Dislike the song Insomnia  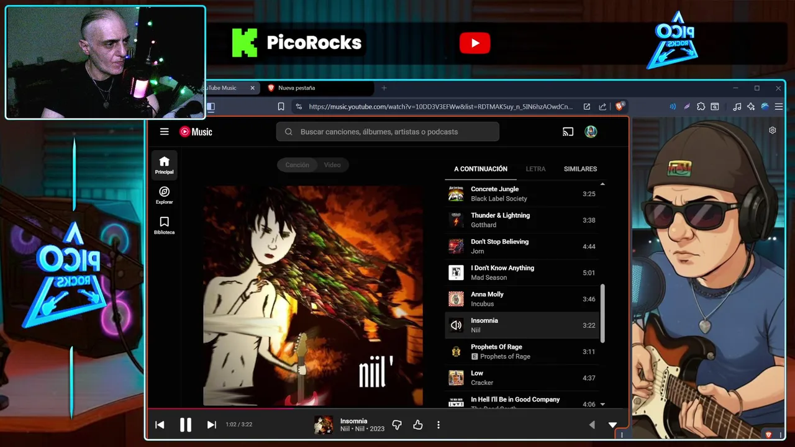[x=397, y=425]
